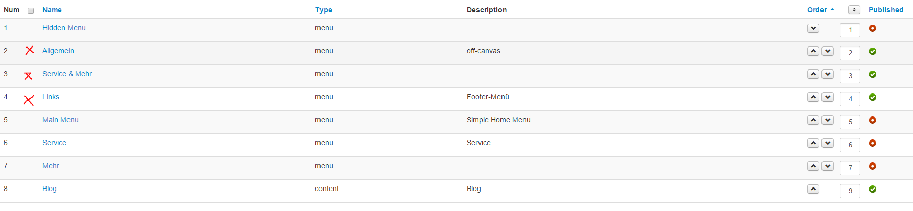Move Main Menu row down

[828, 120]
